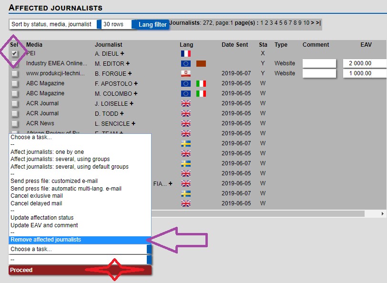This screenshot has height=283, width=387.
Task: Click the Italian flag in F. APOSTOLO row
Action: (x=201, y=83)
